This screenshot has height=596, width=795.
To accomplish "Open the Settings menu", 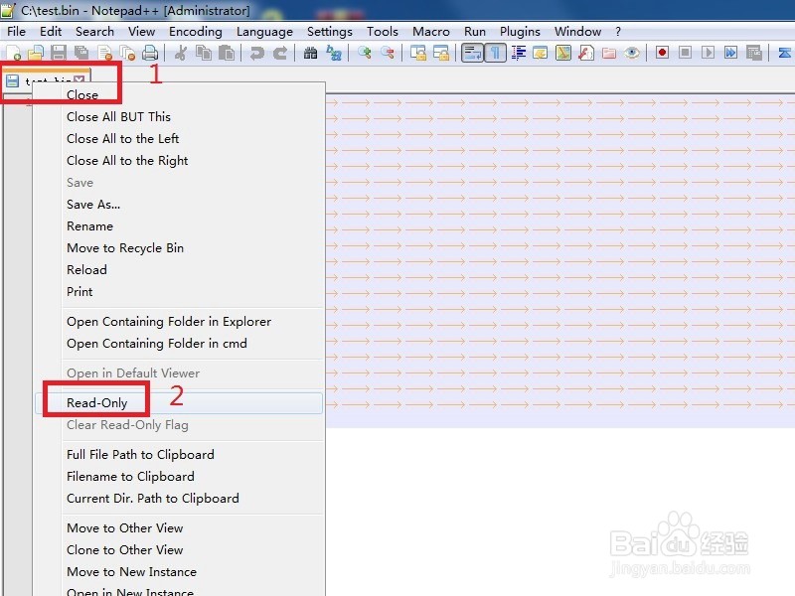I will coord(330,32).
